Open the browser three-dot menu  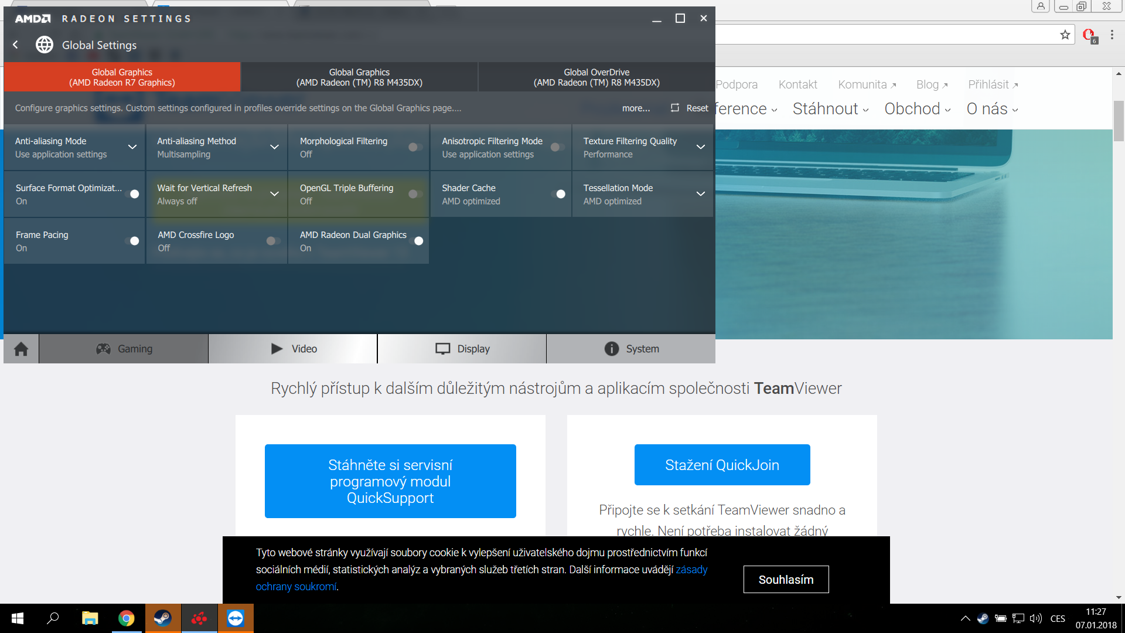[x=1112, y=35]
